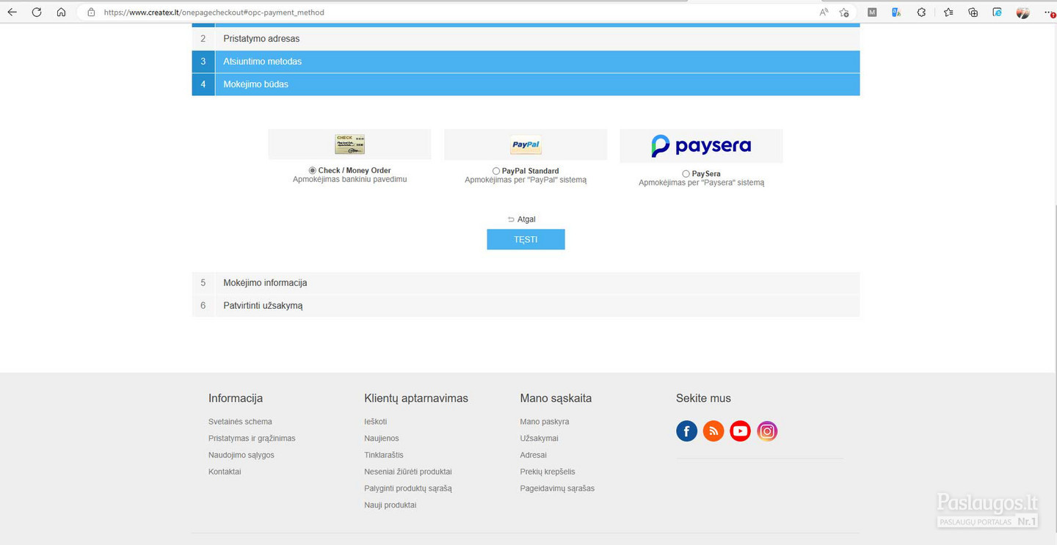The image size is (1057, 545).
Task: Open Neseniai žiūrėti produktai link
Action: click(x=408, y=472)
